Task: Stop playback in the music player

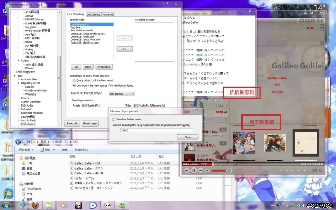Action: coord(207,170)
